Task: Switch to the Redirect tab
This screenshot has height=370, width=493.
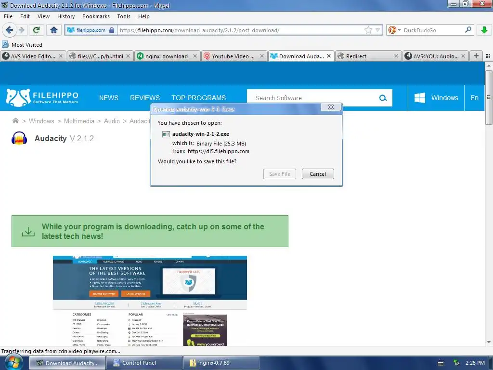Action: [368, 56]
